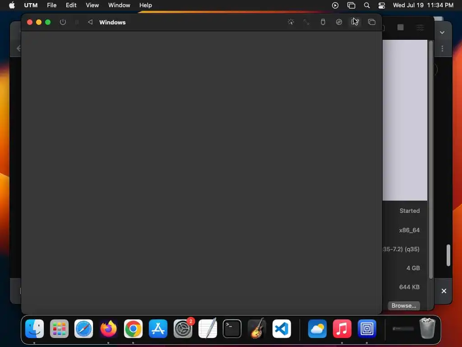
Task: Toggle capture mouse cursor icon
Action: pyautogui.click(x=291, y=22)
